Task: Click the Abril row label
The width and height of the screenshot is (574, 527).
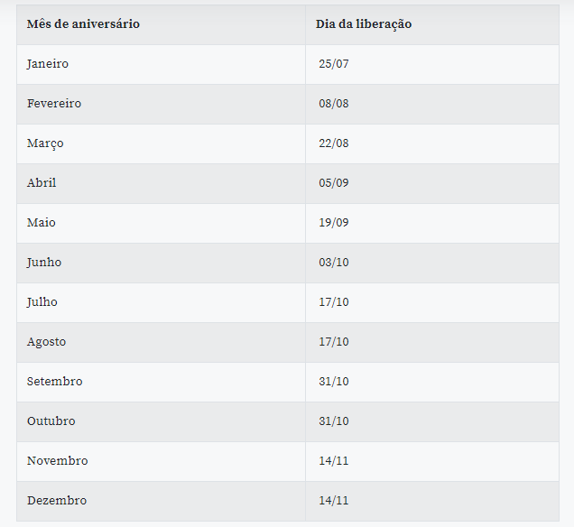Action: 42,183
